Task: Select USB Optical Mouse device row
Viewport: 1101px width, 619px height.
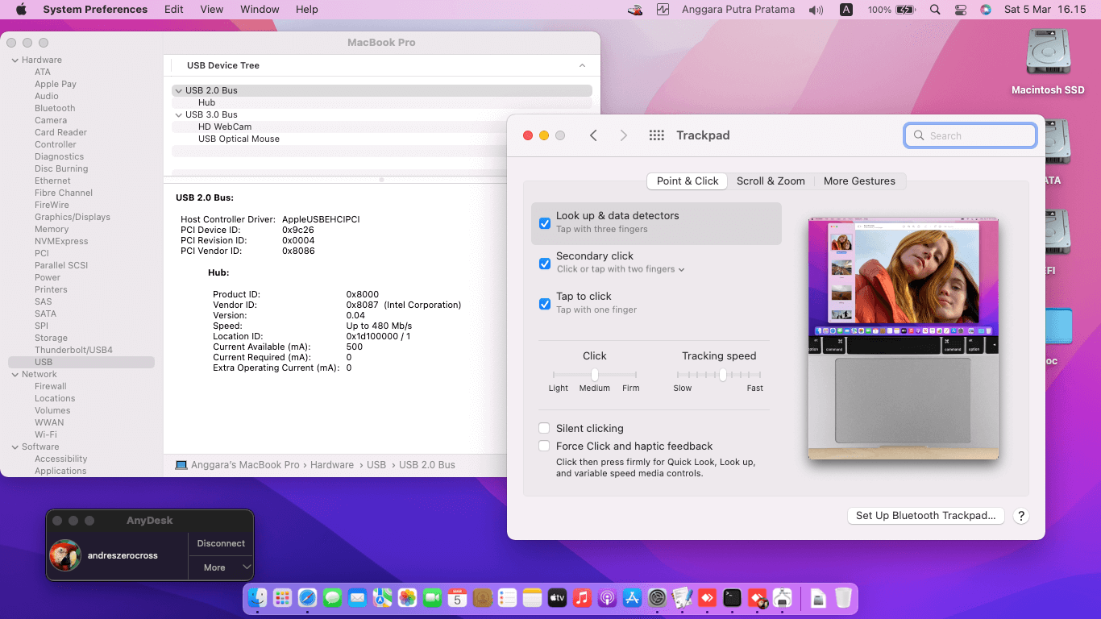Action: [x=382, y=139]
